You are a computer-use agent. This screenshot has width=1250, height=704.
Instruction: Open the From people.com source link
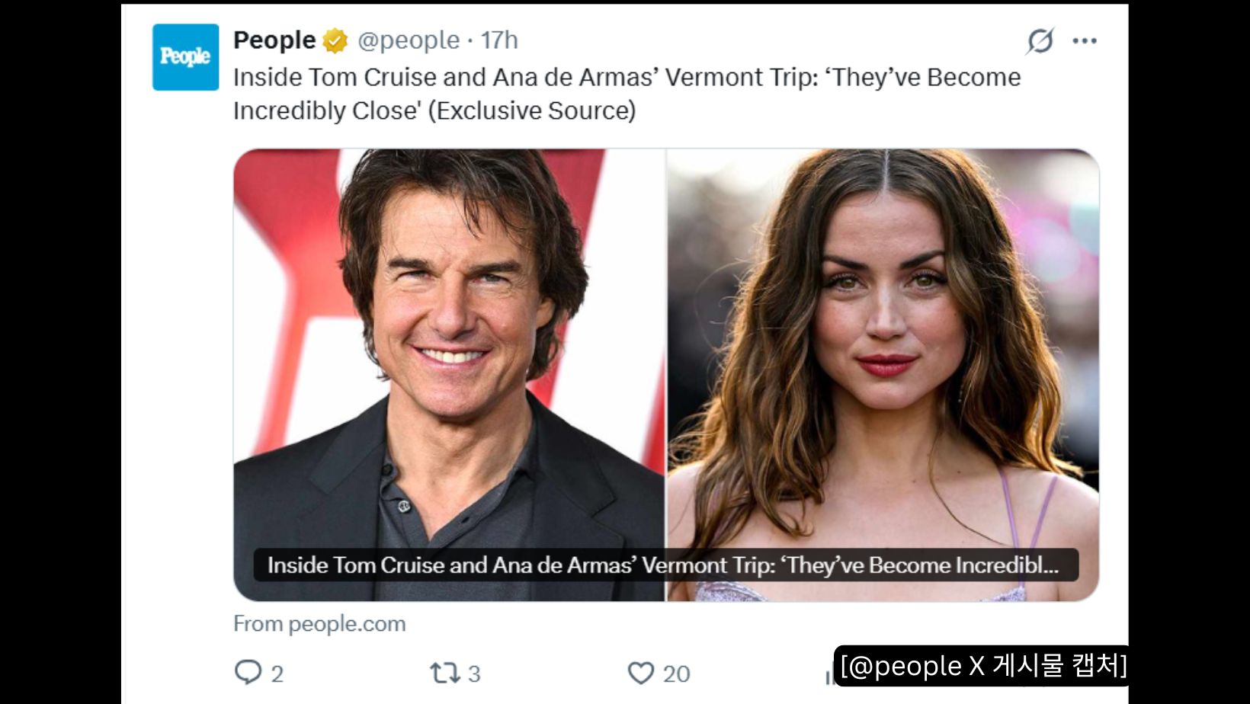click(x=319, y=623)
